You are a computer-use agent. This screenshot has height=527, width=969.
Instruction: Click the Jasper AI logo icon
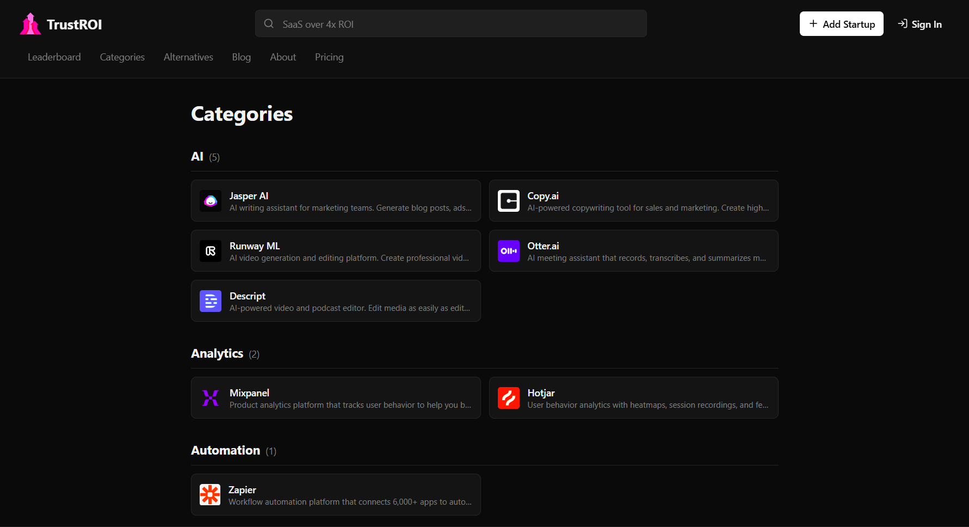point(211,201)
